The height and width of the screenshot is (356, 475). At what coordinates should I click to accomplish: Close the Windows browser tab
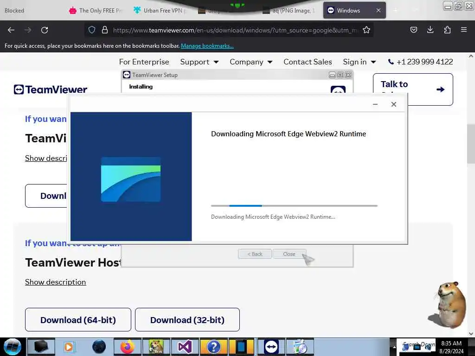pos(379,10)
